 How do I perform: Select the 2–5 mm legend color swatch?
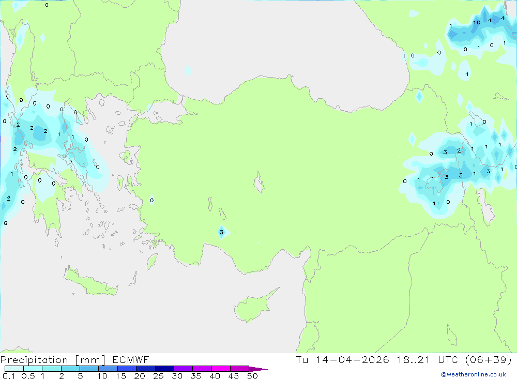pos(70,369)
